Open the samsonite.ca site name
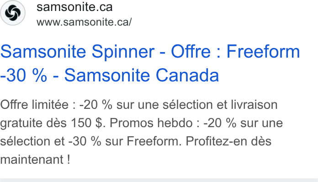This screenshot has height=182, width=318. (x=74, y=7)
